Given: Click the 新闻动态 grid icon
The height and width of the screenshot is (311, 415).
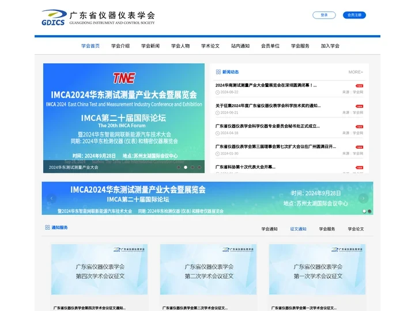Looking at the screenshot, I should [218, 72].
